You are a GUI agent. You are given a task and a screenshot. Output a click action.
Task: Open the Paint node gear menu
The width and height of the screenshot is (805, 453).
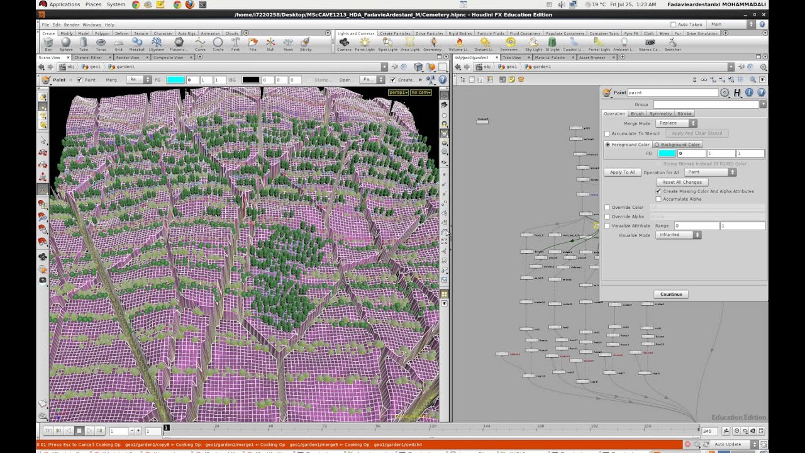(725, 92)
